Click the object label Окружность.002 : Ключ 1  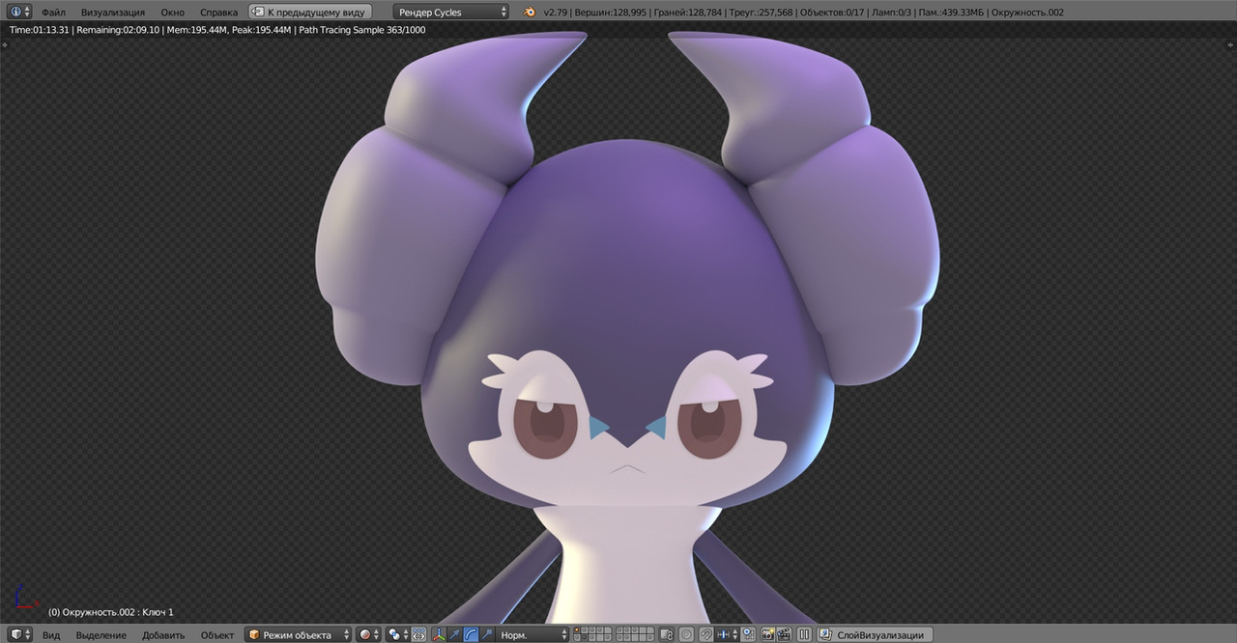[x=111, y=612]
